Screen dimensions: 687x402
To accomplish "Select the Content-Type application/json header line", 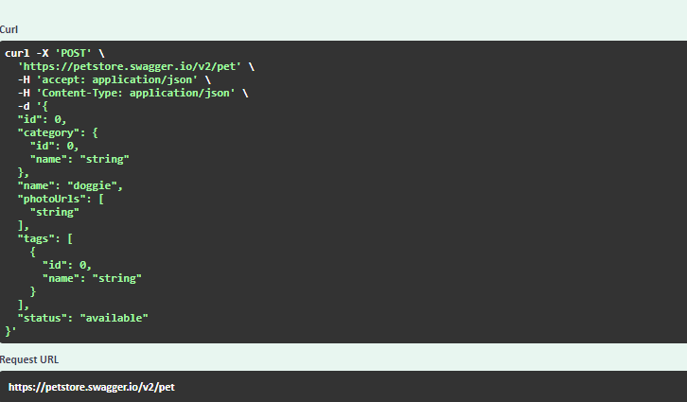I will pos(132,93).
